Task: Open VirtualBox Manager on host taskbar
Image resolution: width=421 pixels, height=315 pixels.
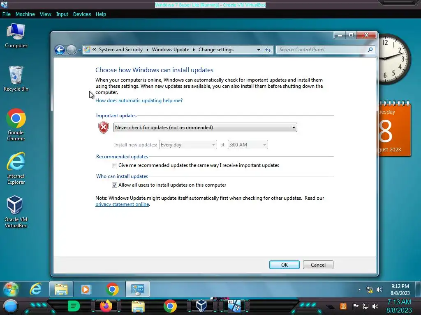Action: click(201, 306)
